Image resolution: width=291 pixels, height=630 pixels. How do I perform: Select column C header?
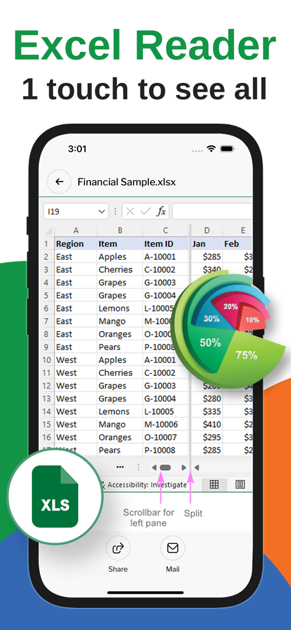pyautogui.click(x=165, y=231)
